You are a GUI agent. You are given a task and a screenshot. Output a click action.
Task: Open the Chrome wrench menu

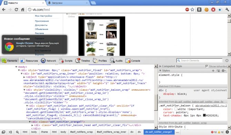point(227,10)
